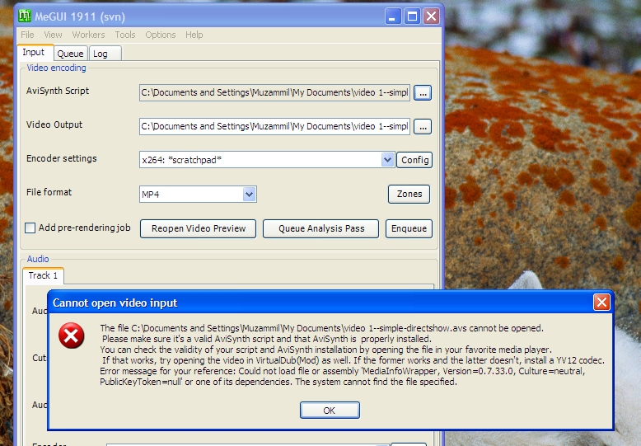Screen dimensions: 641x446
Task: Expand the Encoder settings dropdown
Action: click(387, 160)
